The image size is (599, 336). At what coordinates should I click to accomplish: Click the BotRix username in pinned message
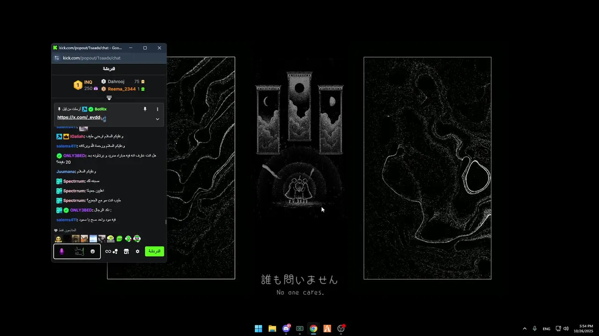pos(101,109)
